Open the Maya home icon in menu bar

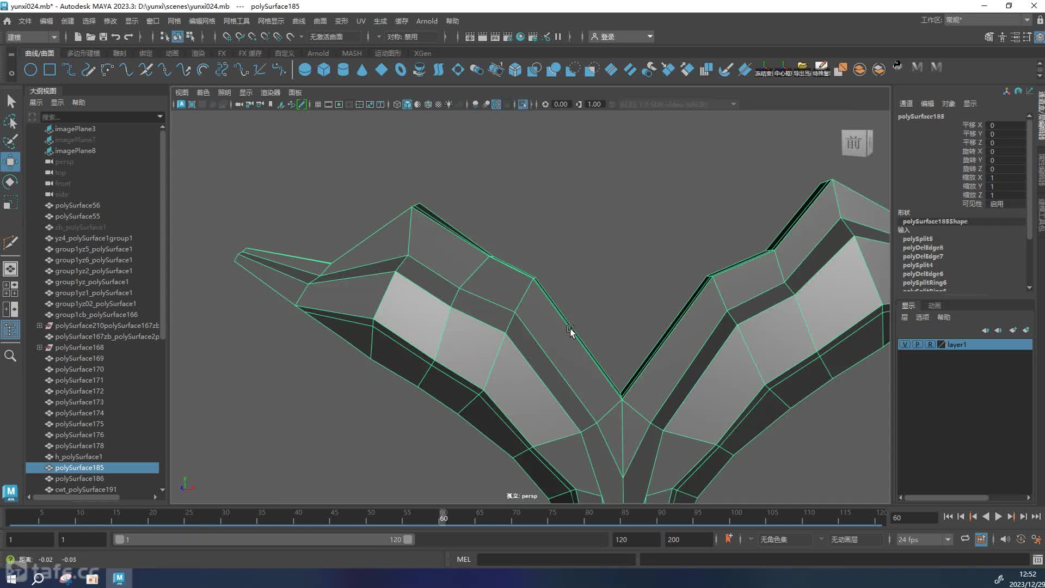(x=7, y=21)
